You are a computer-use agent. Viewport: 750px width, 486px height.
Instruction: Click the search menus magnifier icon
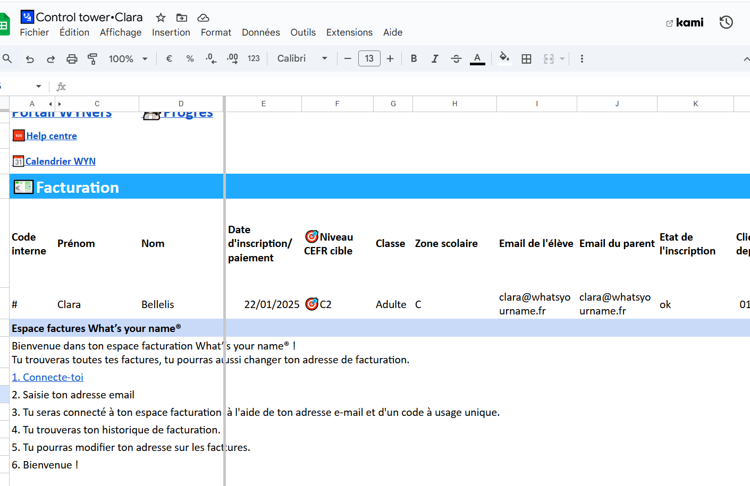click(x=7, y=58)
